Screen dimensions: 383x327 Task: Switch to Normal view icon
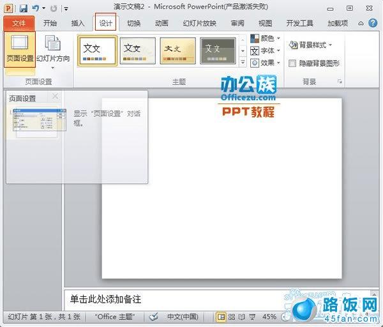pos(222,317)
